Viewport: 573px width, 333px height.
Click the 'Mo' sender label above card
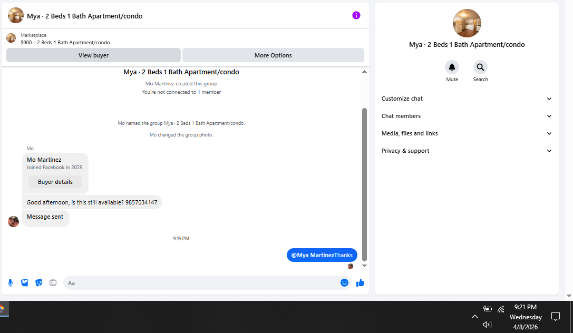(30, 148)
